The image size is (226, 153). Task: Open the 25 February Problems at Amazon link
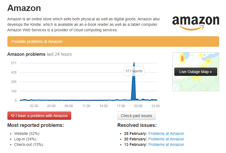(x=166, y=133)
